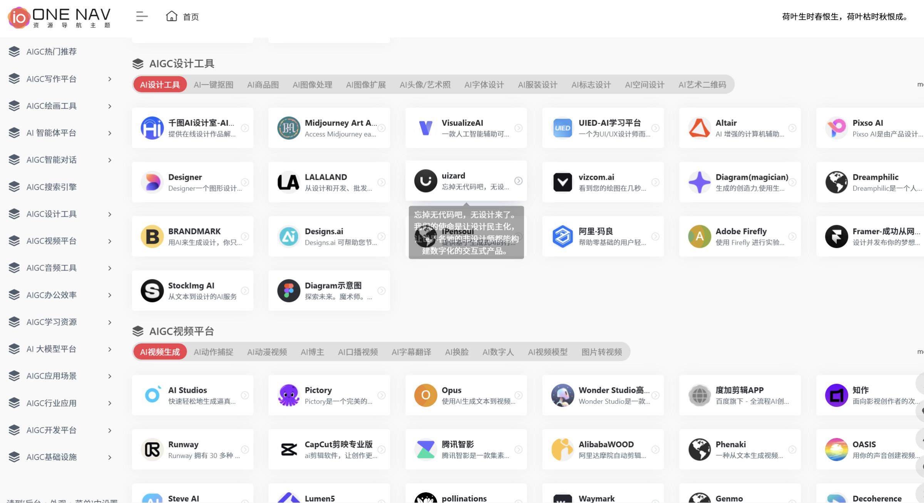The image size is (924, 503).
Task: Open the 腾讯智影 icon
Action: tap(425, 449)
